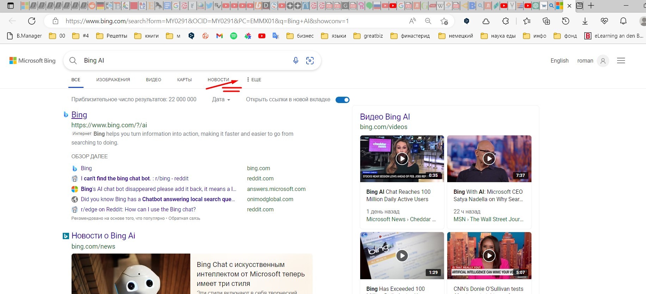646x294 pixels.
Task: Start voice search microphone icon
Action: pos(296,60)
